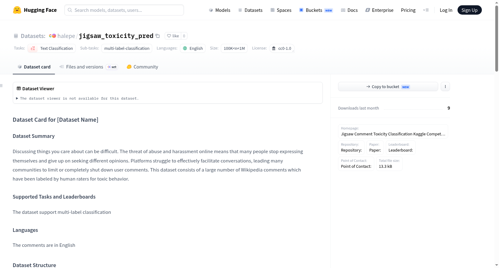
Task: Click the Sign Up button
Action: pyautogui.click(x=469, y=10)
